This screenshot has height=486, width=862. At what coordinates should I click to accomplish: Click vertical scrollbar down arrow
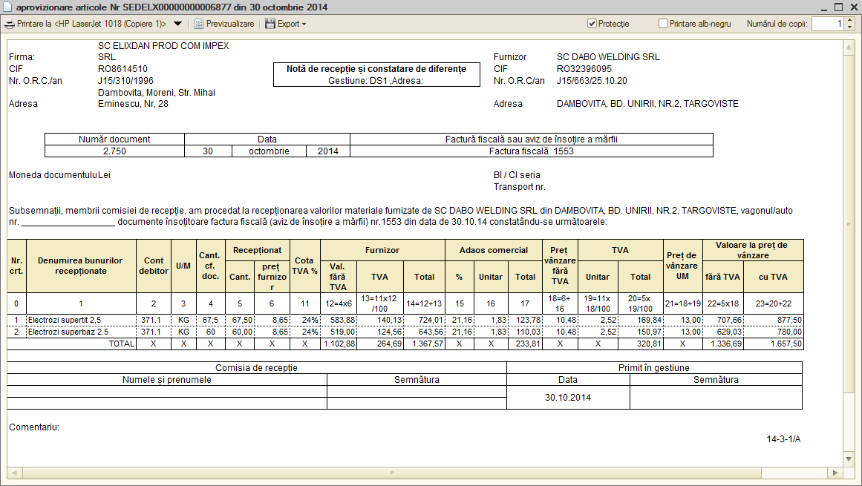tap(849, 459)
